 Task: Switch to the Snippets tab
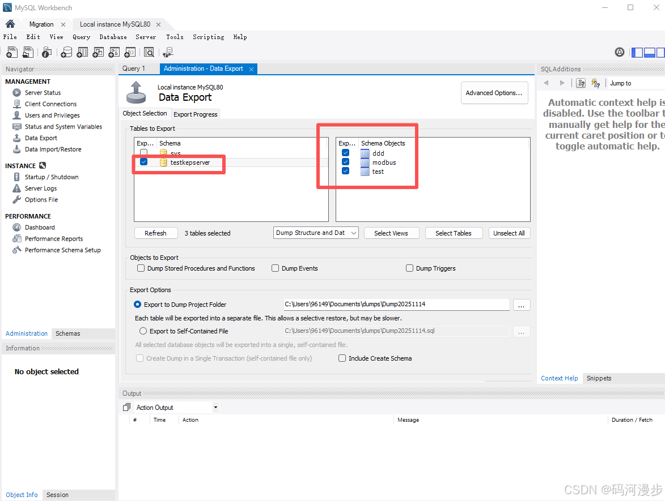599,379
